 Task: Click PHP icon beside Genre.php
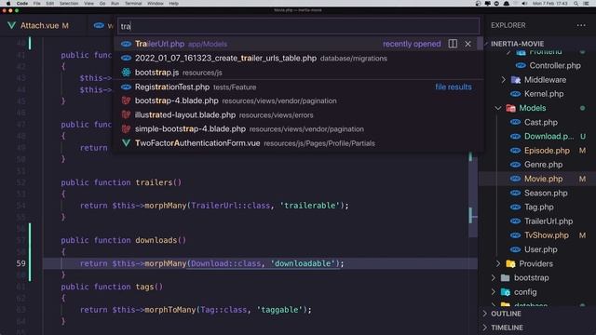515,165
